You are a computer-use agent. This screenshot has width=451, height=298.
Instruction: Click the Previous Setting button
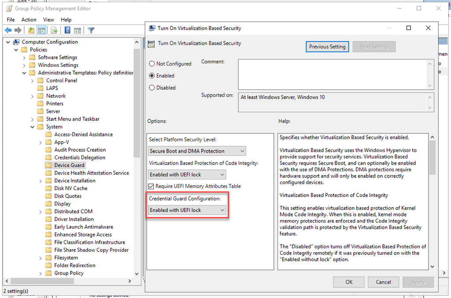click(x=327, y=46)
